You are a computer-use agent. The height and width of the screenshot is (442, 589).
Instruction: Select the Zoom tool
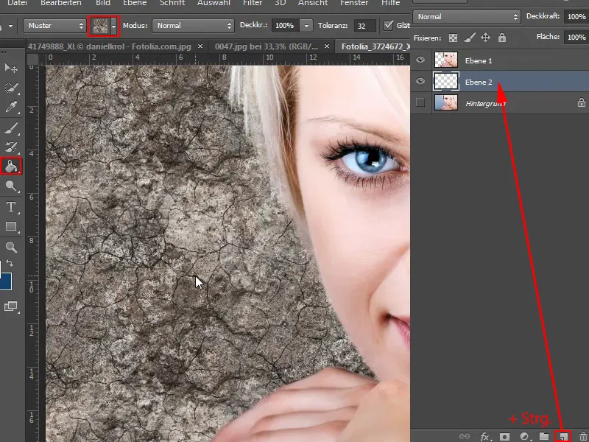click(x=10, y=248)
